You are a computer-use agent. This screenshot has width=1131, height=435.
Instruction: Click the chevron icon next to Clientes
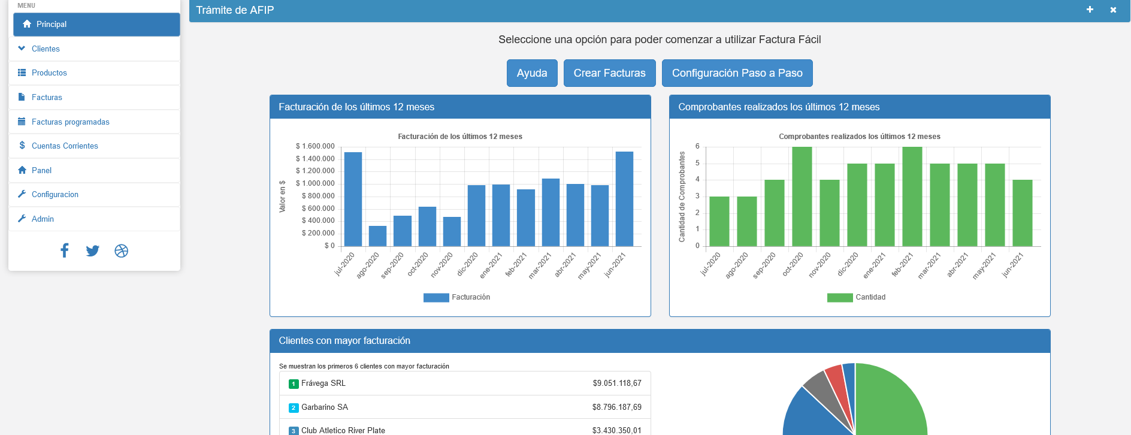coord(22,49)
